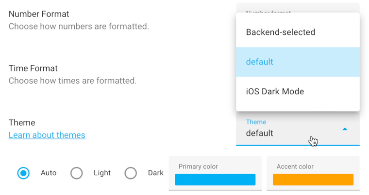This screenshot has width=369, height=195.
Task: Choose the default theme option
Action: coord(260,62)
